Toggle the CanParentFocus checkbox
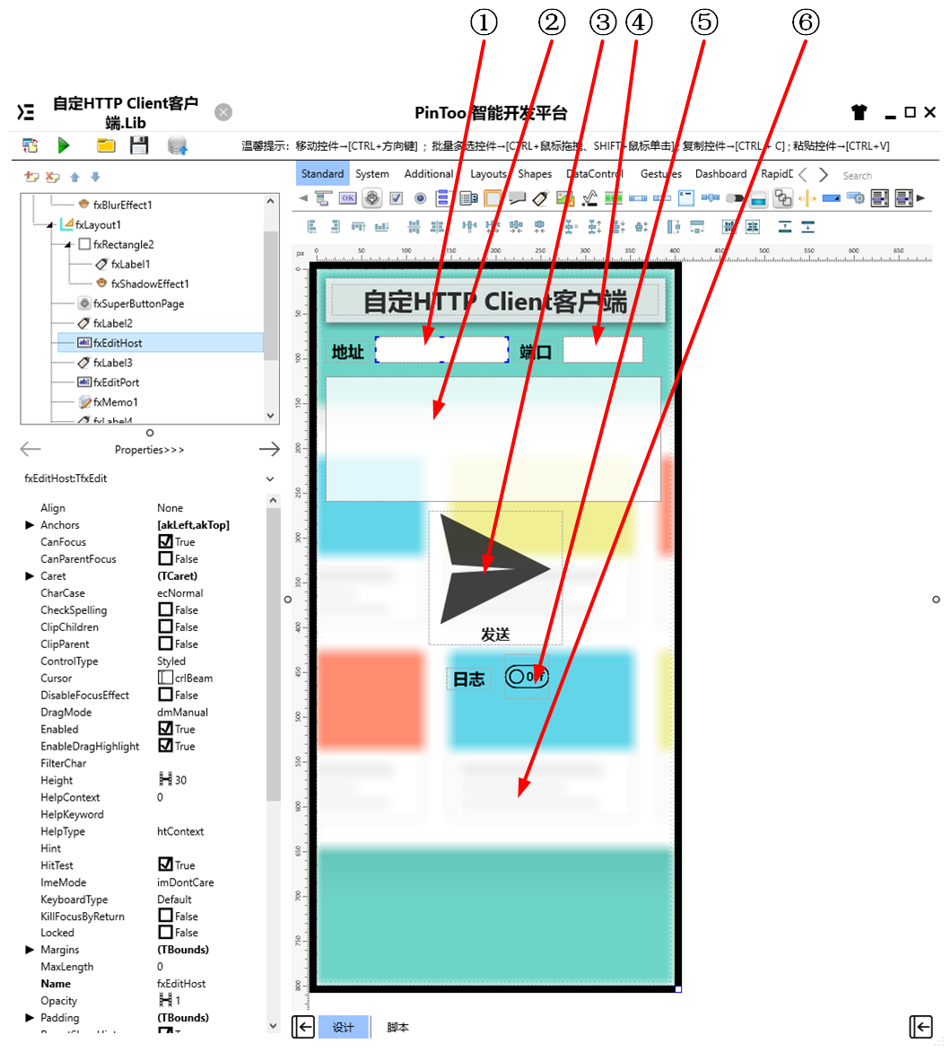The height and width of the screenshot is (1052, 951). tap(165, 558)
